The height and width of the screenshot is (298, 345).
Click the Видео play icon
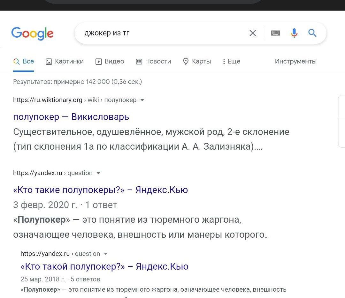(98, 62)
